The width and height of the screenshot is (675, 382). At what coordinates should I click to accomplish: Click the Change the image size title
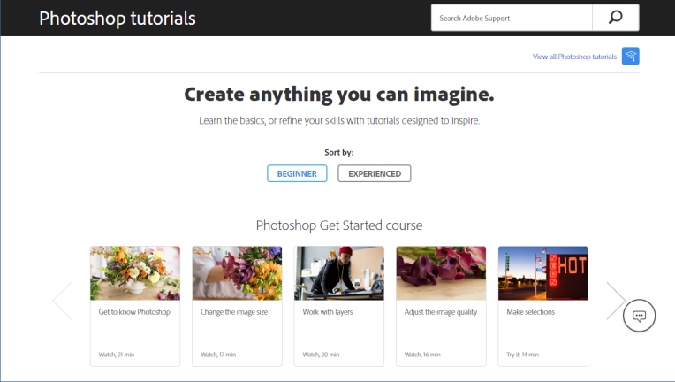(234, 312)
